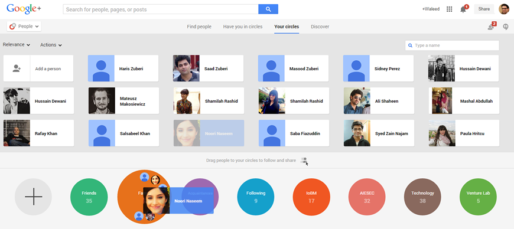
Task: Expand the People dropdown
Action: click(24, 26)
